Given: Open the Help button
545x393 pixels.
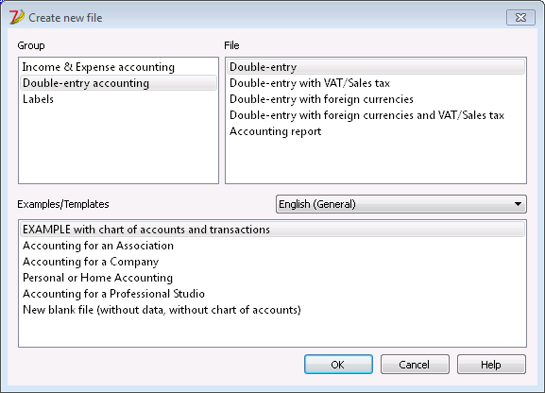Looking at the screenshot, I should tap(491, 365).
